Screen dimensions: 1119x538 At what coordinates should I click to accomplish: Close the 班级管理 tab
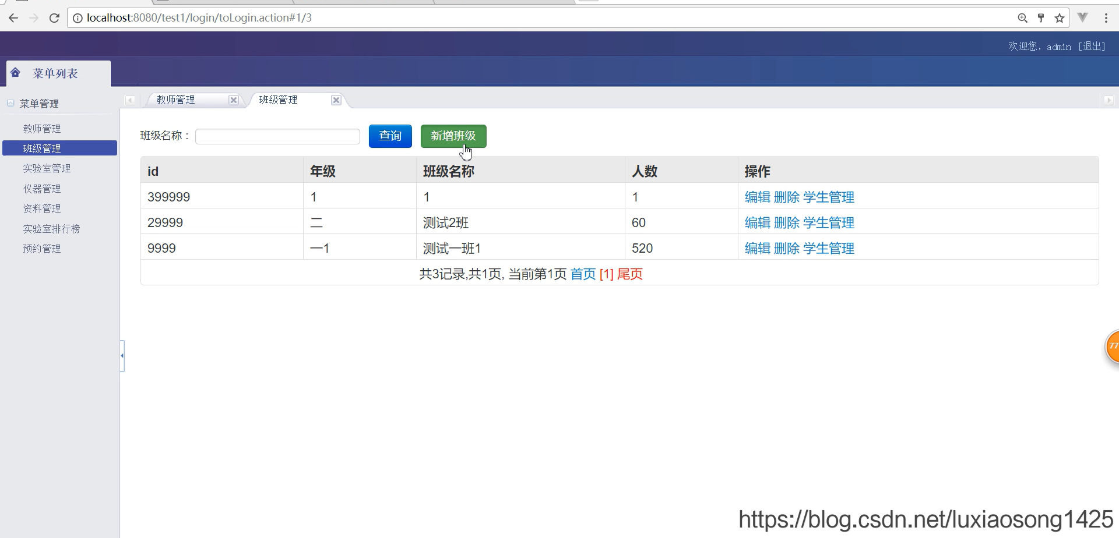336,100
